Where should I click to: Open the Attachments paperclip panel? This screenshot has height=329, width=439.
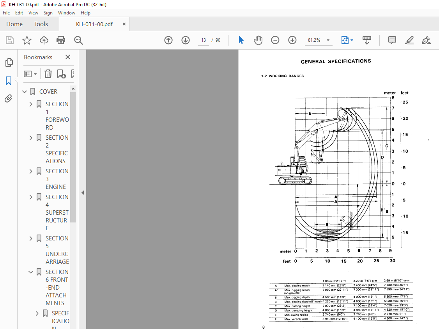tap(9, 99)
